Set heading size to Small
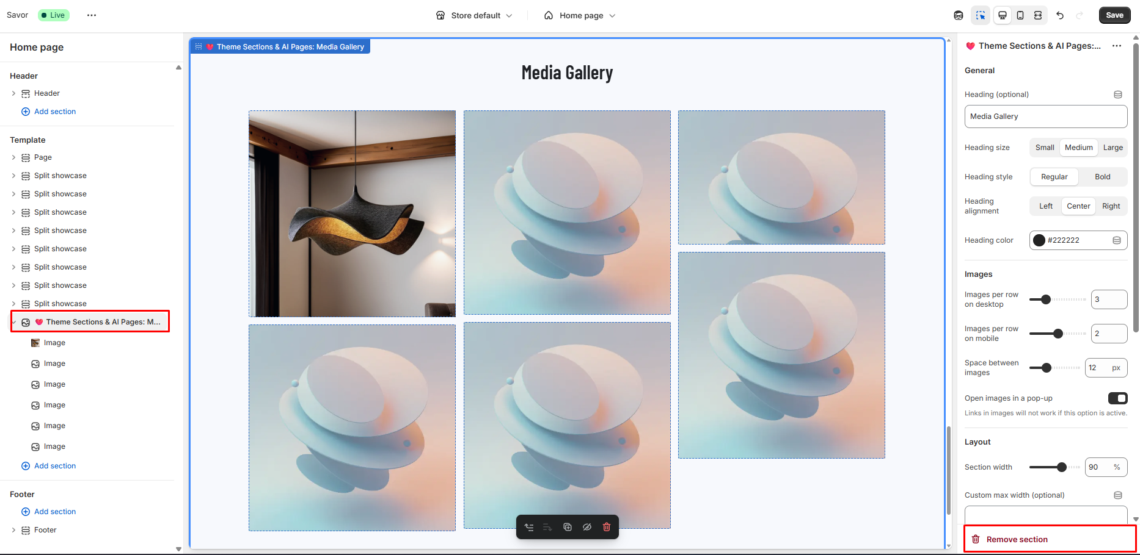The height and width of the screenshot is (555, 1140). [x=1045, y=148]
